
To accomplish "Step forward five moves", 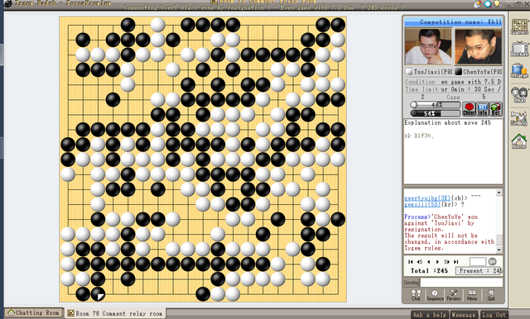I will [446, 262].
